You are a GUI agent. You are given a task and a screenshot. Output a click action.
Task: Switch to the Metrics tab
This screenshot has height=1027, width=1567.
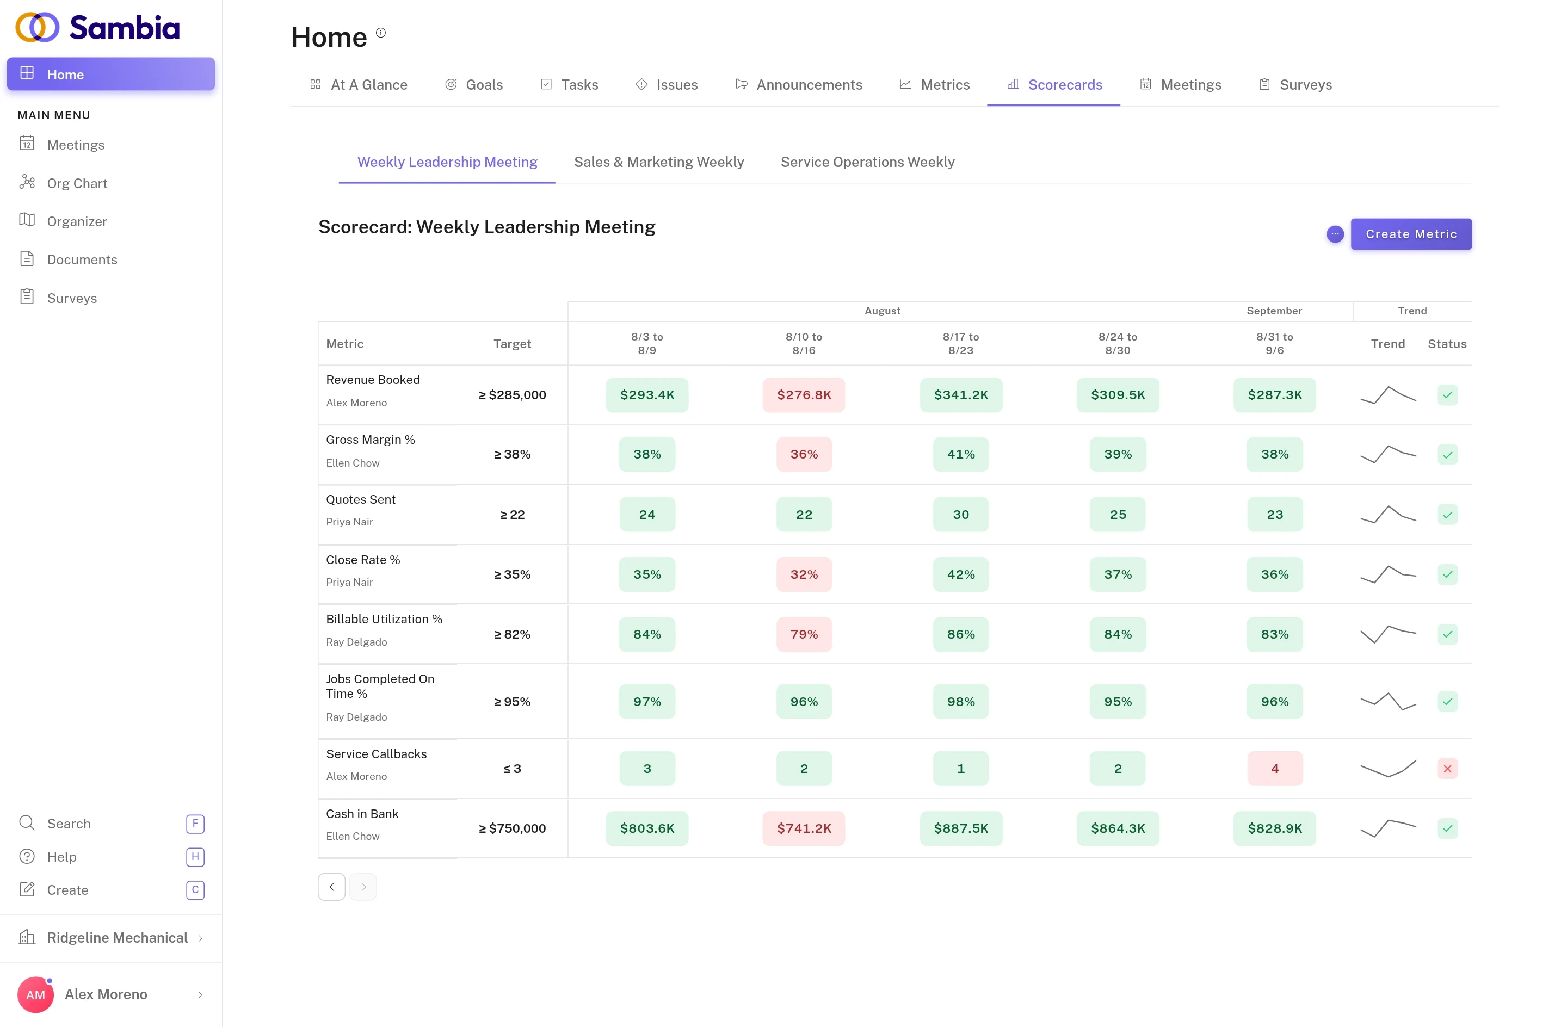934,85
